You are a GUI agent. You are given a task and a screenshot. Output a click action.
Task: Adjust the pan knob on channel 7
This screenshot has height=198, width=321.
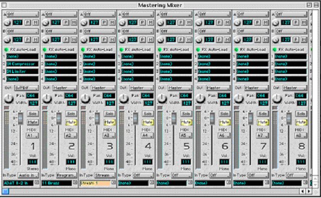[238, 98]
